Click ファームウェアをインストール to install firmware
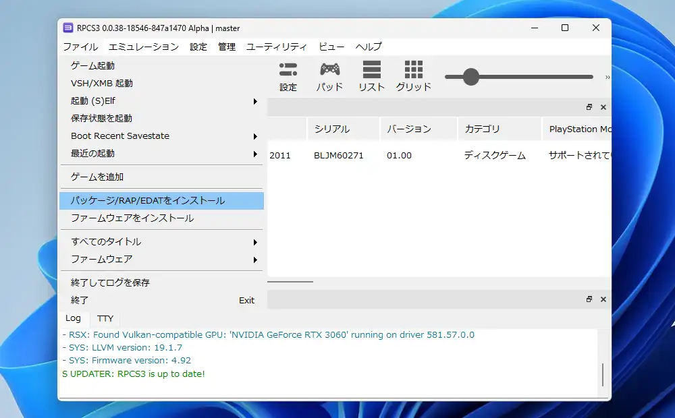675x418 pixels. (162, 218)
